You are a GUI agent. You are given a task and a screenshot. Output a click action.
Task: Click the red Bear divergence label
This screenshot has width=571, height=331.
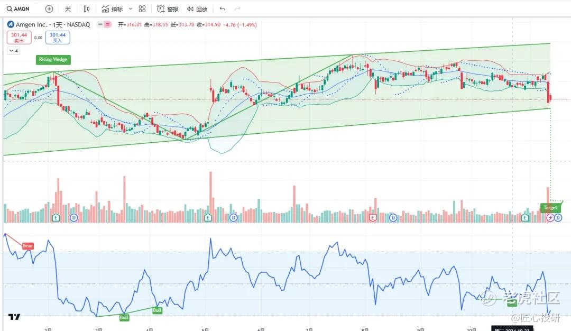(27, 246)
